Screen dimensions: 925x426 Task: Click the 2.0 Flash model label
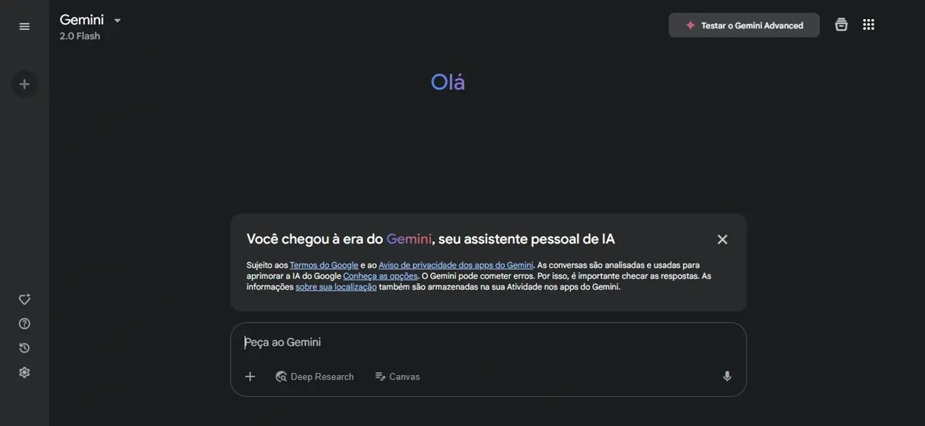(80, 36)
